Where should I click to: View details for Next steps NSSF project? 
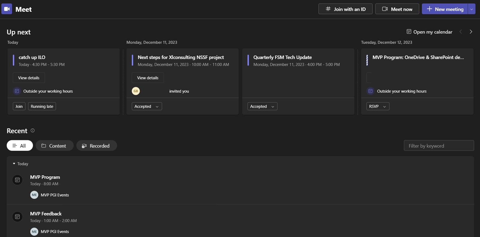(148, 78)
